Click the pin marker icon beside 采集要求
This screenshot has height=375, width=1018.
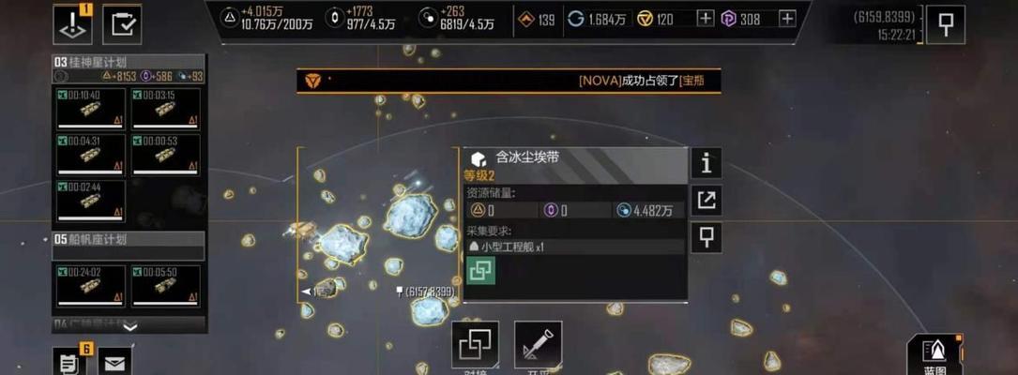click(x=706, y=237)
